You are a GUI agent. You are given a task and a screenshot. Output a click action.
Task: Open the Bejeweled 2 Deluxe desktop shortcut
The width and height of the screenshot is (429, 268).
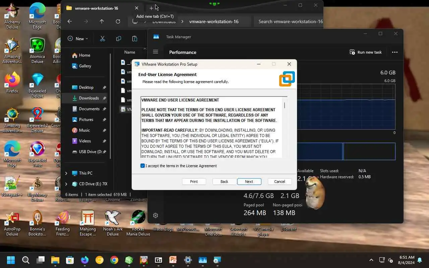37,120
